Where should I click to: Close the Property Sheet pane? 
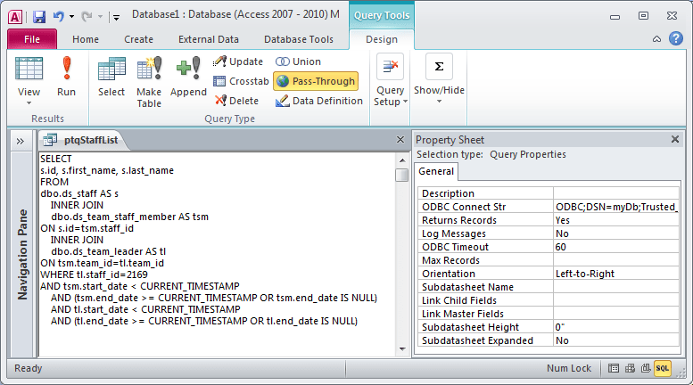675,140
